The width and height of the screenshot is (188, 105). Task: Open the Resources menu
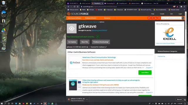point(107,18)
